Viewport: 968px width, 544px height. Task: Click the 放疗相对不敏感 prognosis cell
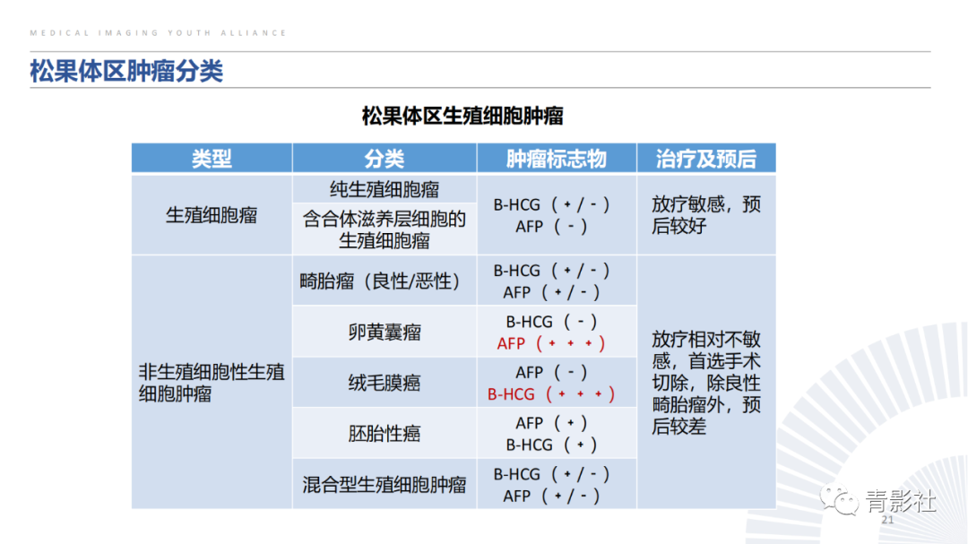pos(706,383)
